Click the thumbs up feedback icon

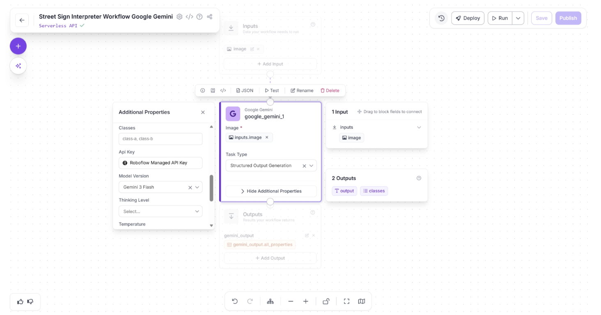20,302
